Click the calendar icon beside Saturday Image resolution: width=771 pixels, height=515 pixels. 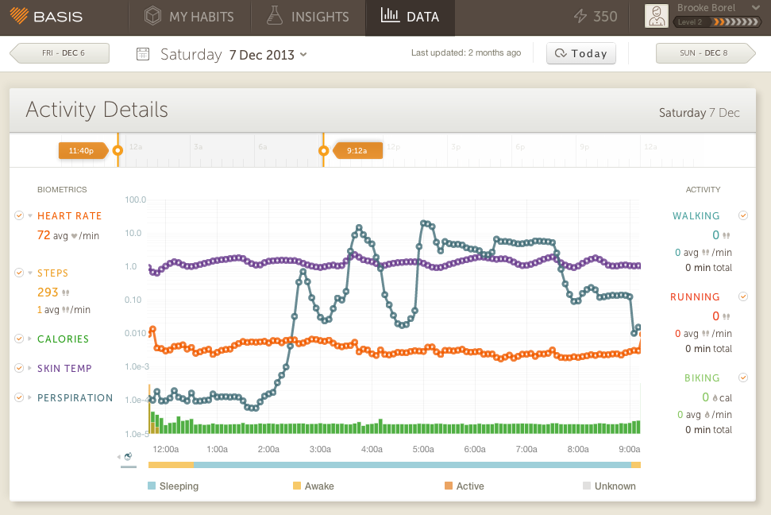pyautogui.click(x=143, y=54)
